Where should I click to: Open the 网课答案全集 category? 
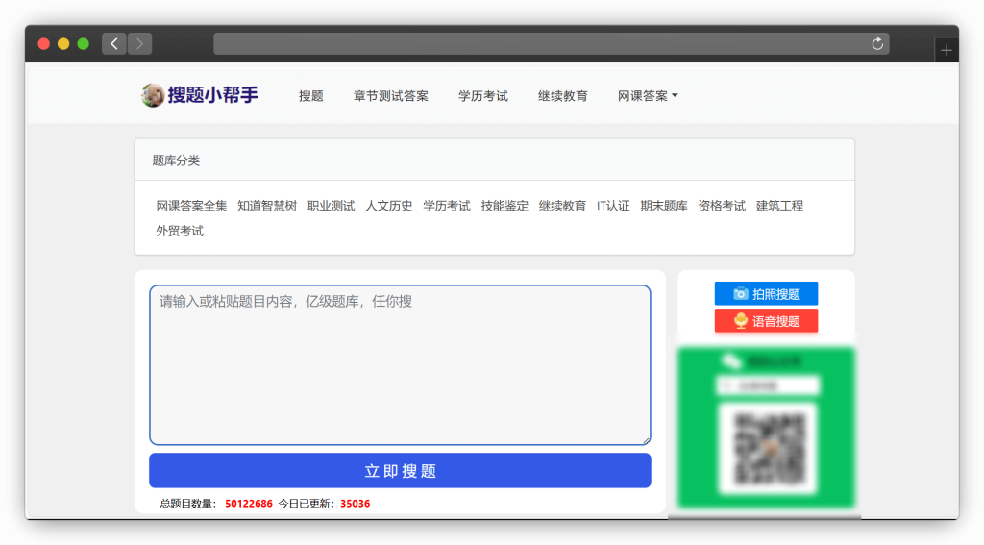pyautogui.click(x=191, y=206)
